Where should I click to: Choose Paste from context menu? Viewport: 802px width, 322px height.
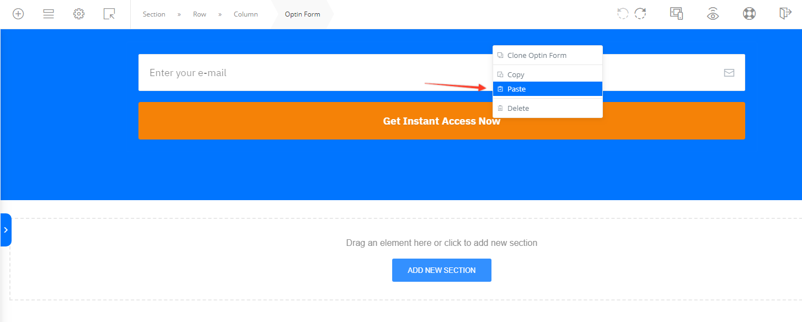[548, 89]
